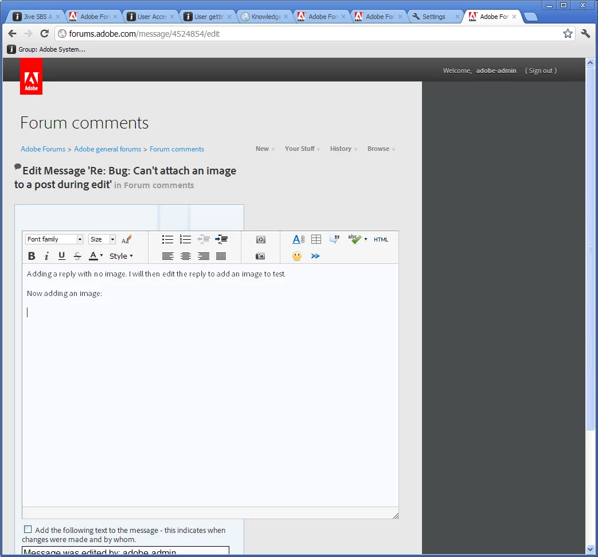Click the Adobe logo
Viewport: 598px width, 557px height.
[x=32, y=76]
